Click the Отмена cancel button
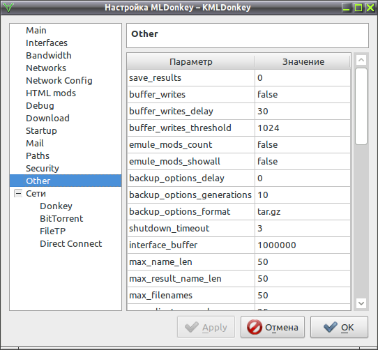The height and width of the screenshot is (350, 378). pos(273,327)
